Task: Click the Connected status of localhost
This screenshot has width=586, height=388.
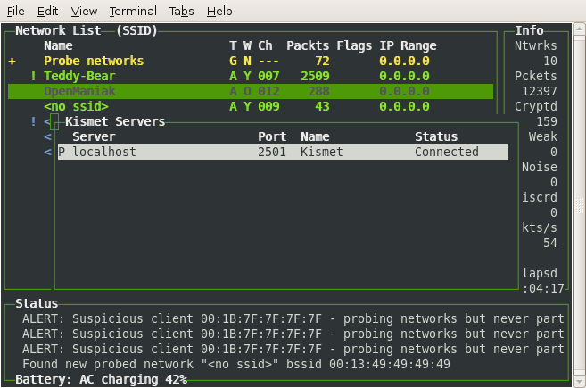Action: click(x=447, y=152)
